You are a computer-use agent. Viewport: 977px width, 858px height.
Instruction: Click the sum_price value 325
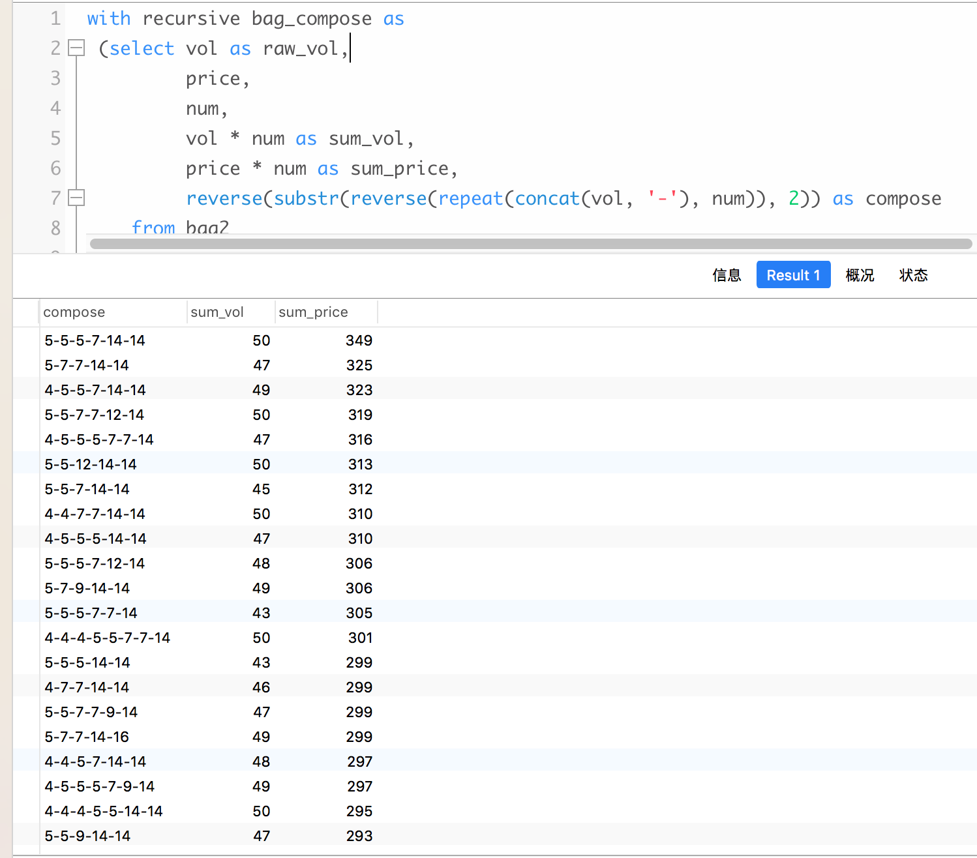[359, 365]
